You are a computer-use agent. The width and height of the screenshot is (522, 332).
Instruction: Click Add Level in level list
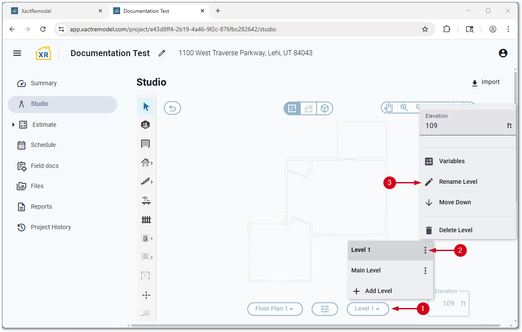point(378,291)
